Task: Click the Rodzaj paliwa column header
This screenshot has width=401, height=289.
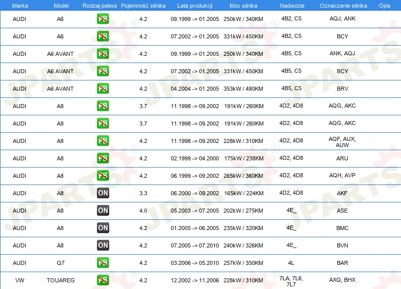Action: pos(99,6)
